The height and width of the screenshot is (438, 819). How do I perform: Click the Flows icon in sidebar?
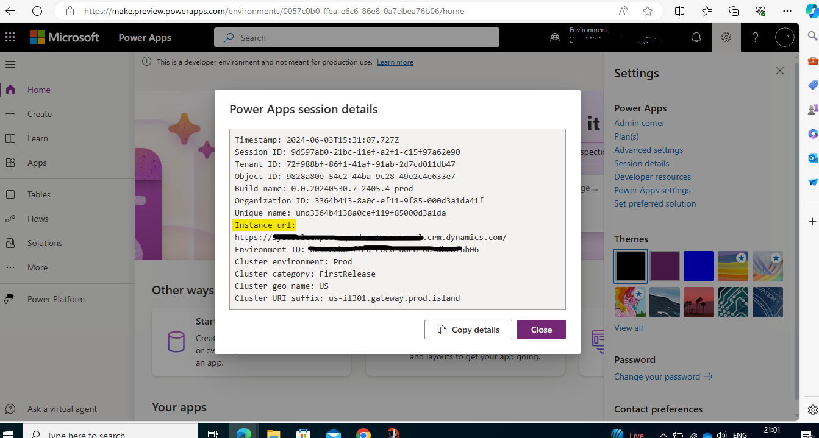[10, 219]
